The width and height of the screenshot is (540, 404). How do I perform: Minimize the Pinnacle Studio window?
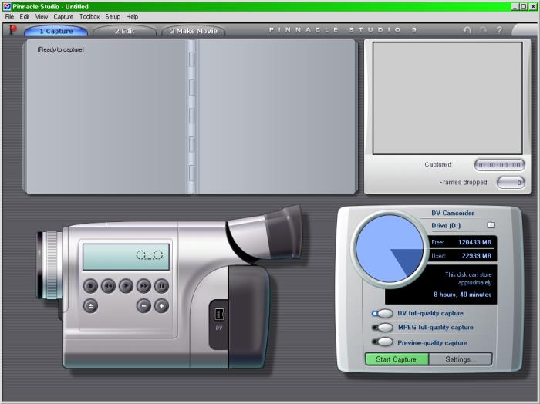515,6
